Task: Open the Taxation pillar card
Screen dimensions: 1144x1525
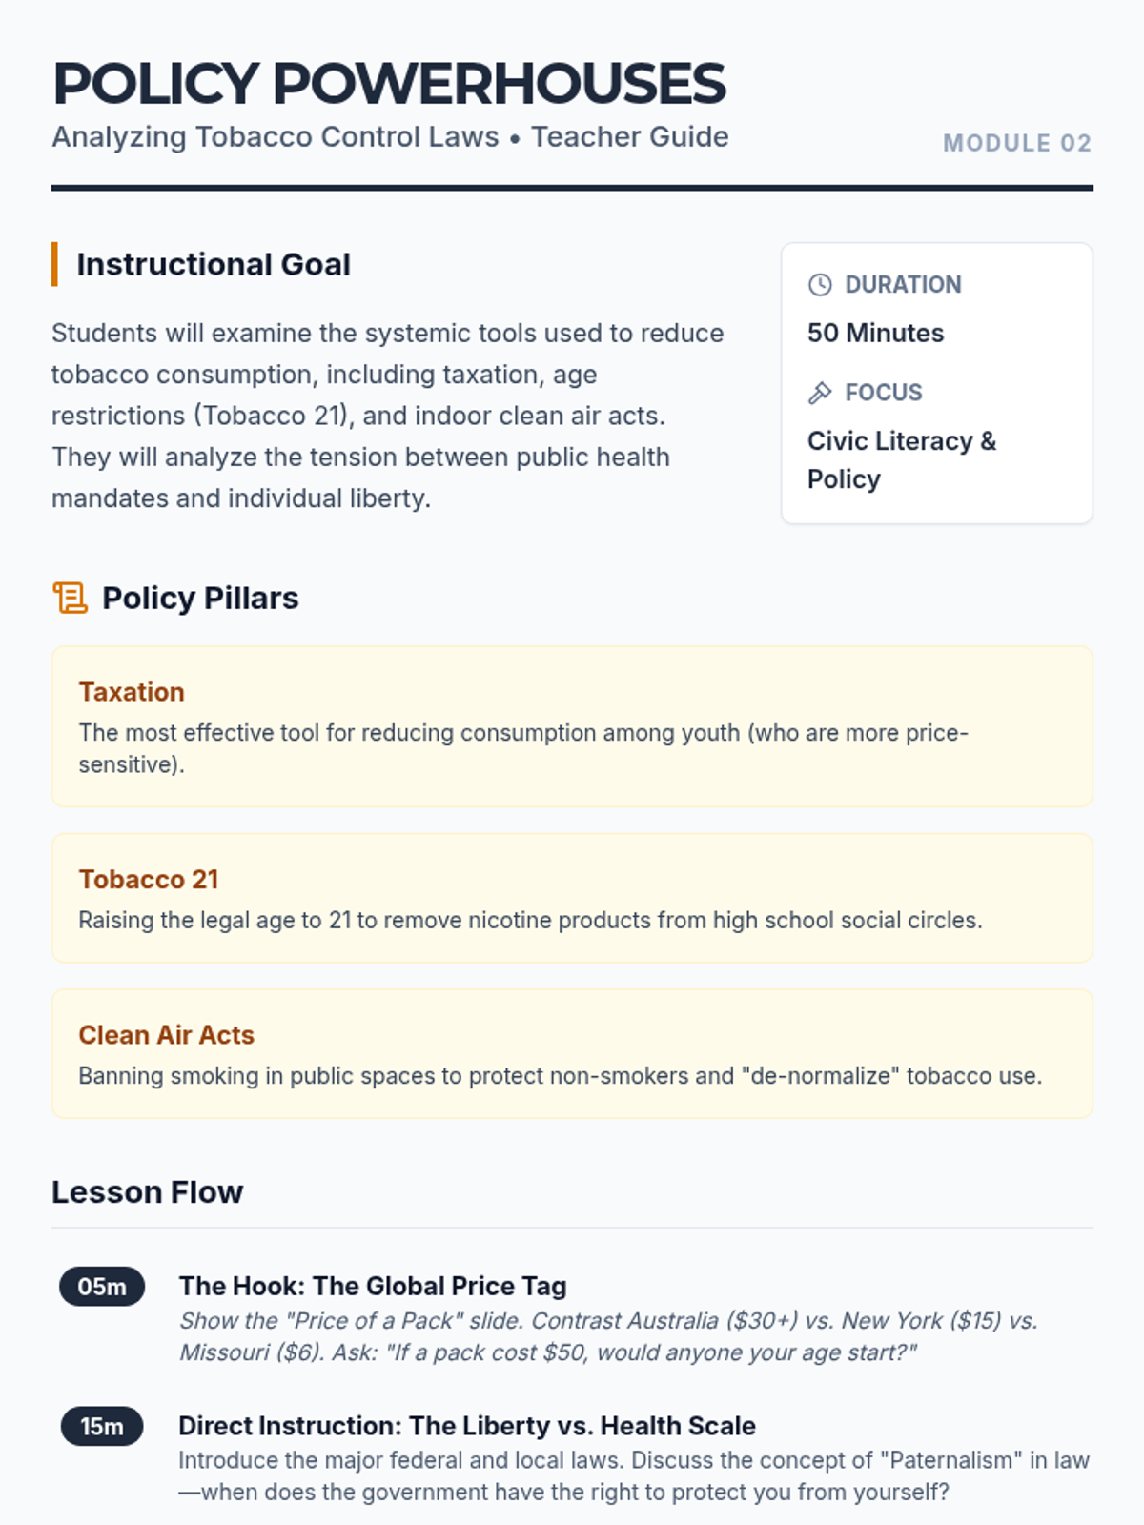Action: pos(572,726)
